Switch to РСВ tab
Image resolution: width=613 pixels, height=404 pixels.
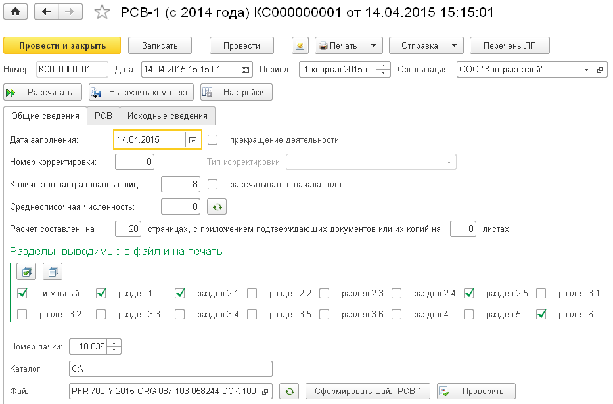coord(104,116)
